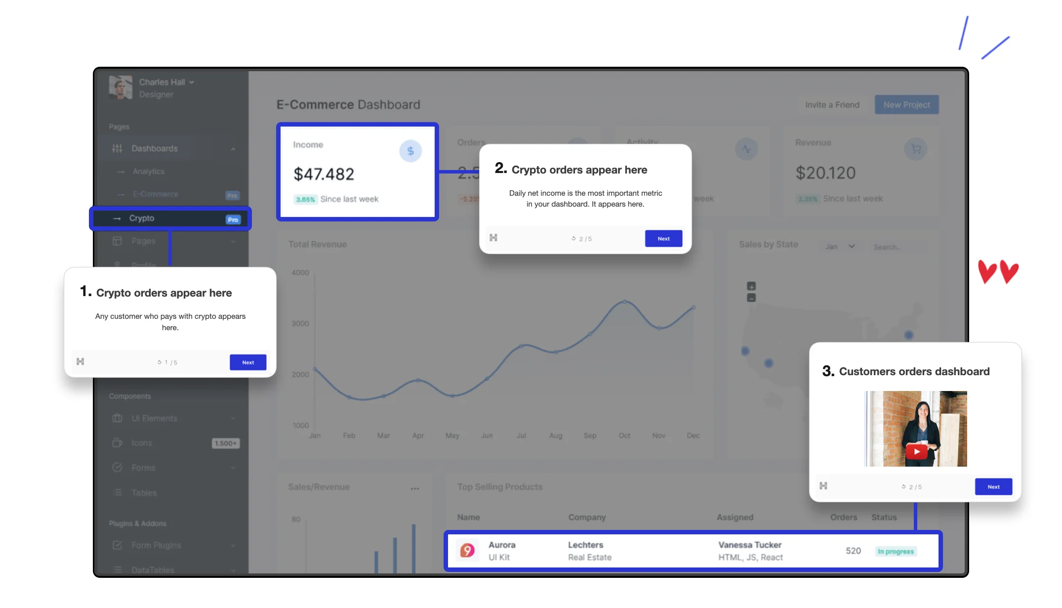
Task: Click Next in the Customers orders dashboard tooltip
Action: coord(993,487)
